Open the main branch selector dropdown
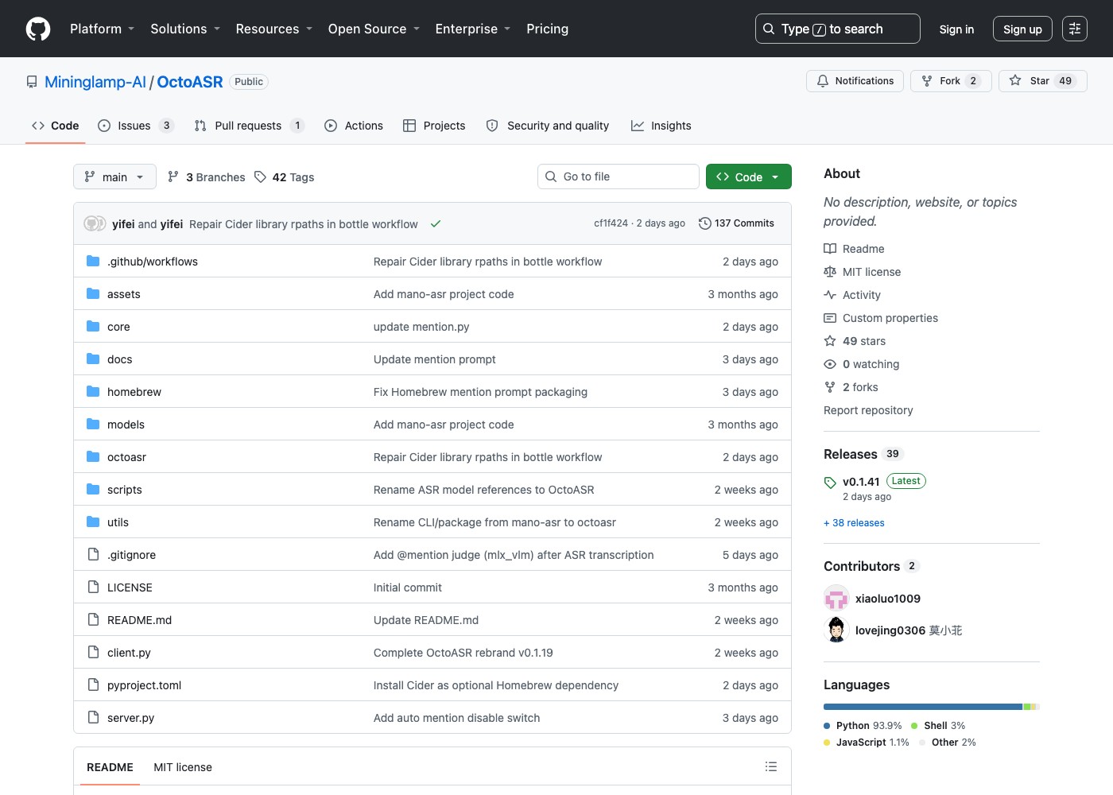1113x795 pixels. 114,176
